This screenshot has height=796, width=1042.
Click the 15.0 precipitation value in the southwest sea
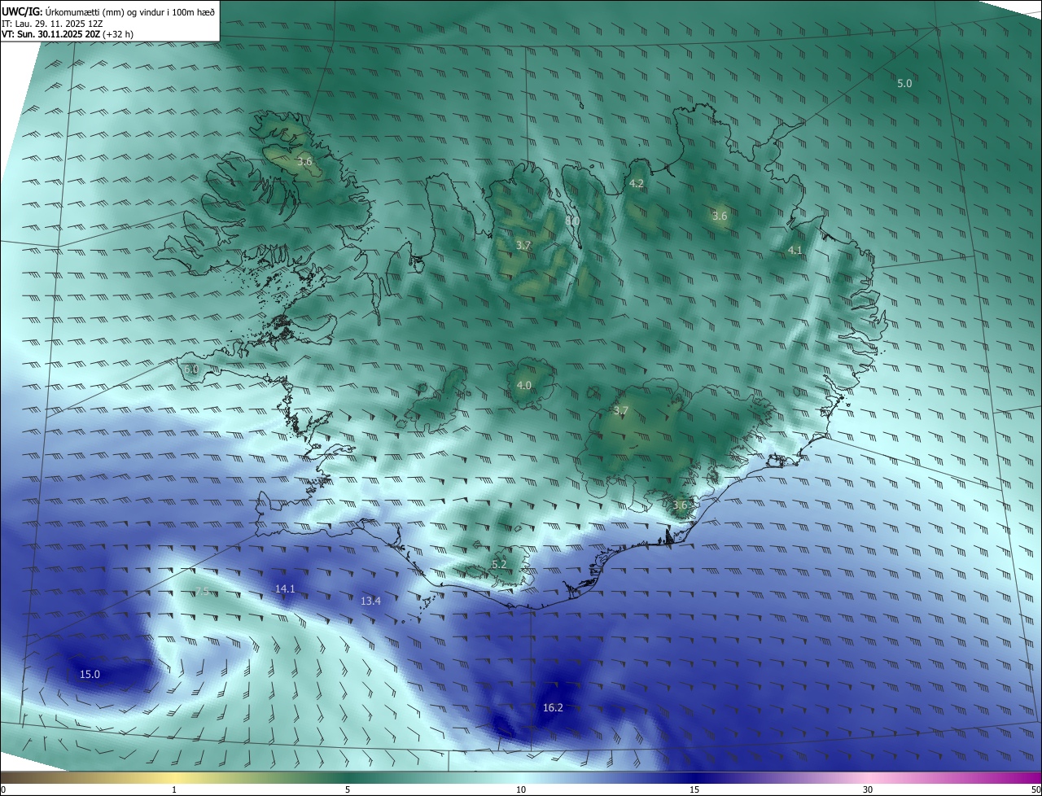[x=90, y=674]
